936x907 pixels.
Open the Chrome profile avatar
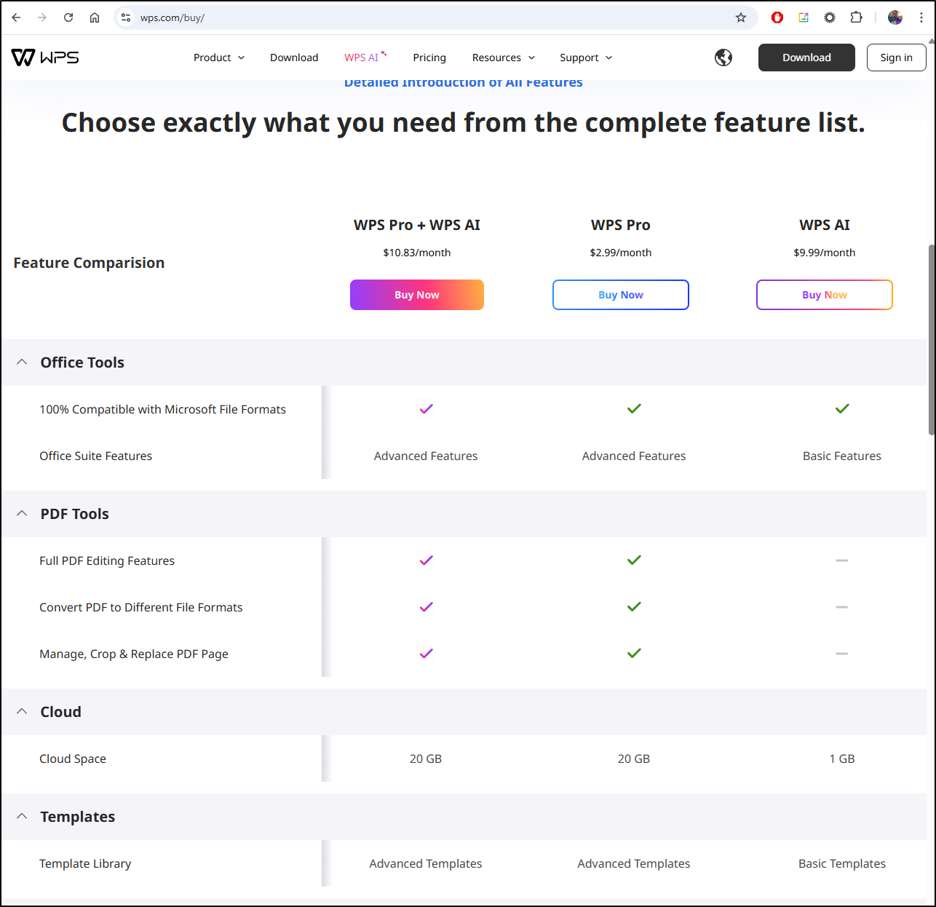[895, 17]
